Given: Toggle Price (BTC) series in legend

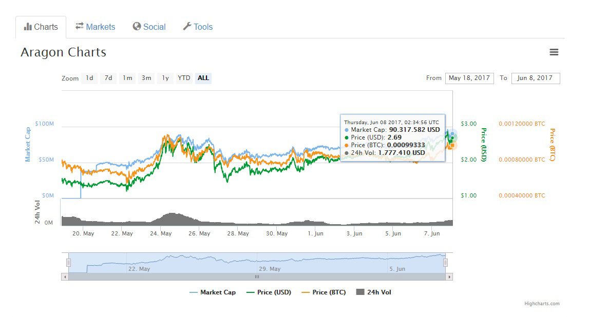Looking at the screenshot, I should 324,292.
